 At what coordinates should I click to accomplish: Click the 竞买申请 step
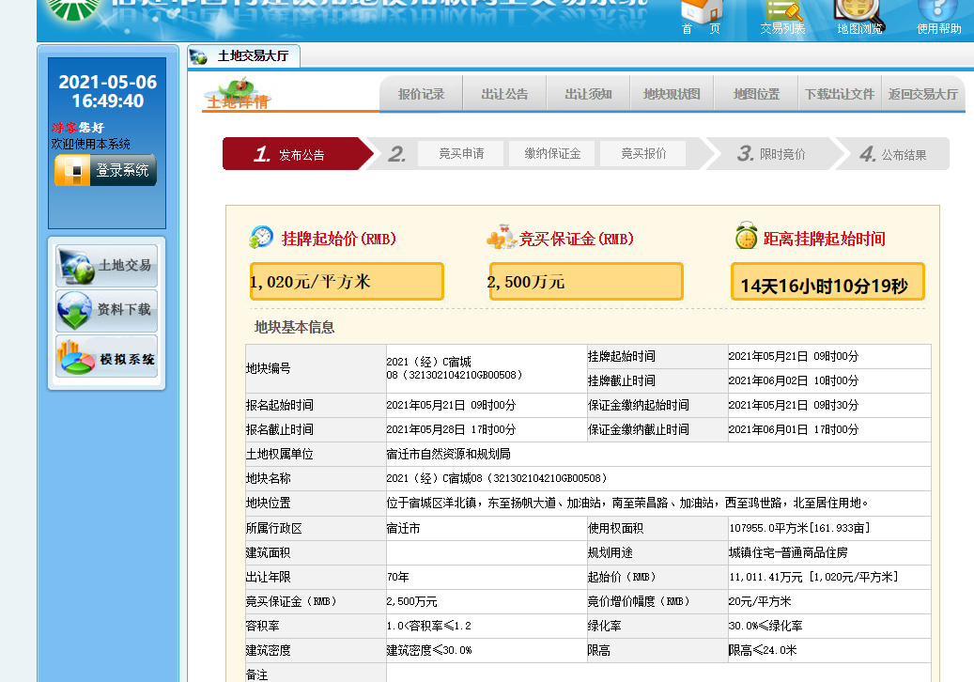coord(461,153)
